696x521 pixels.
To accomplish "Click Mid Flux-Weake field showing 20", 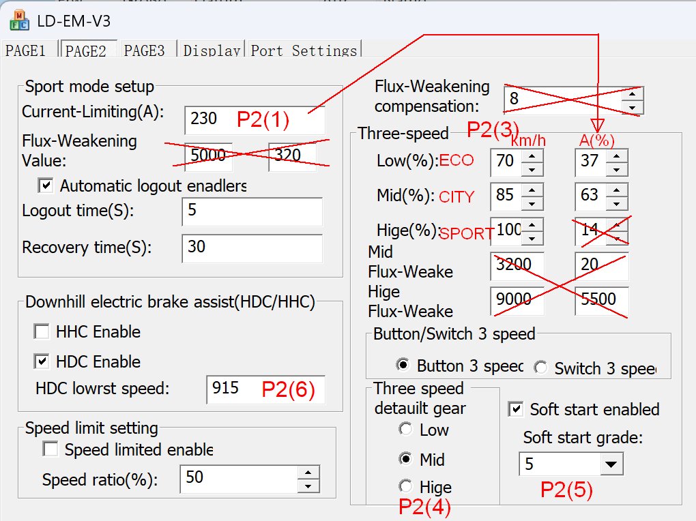I will (x=601, y=266).
